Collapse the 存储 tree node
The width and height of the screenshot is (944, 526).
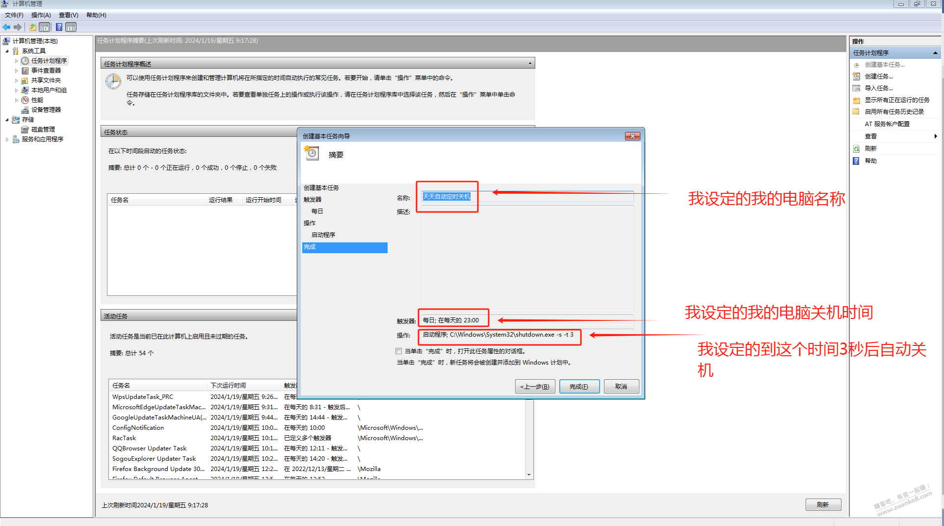tap(7, 120)
